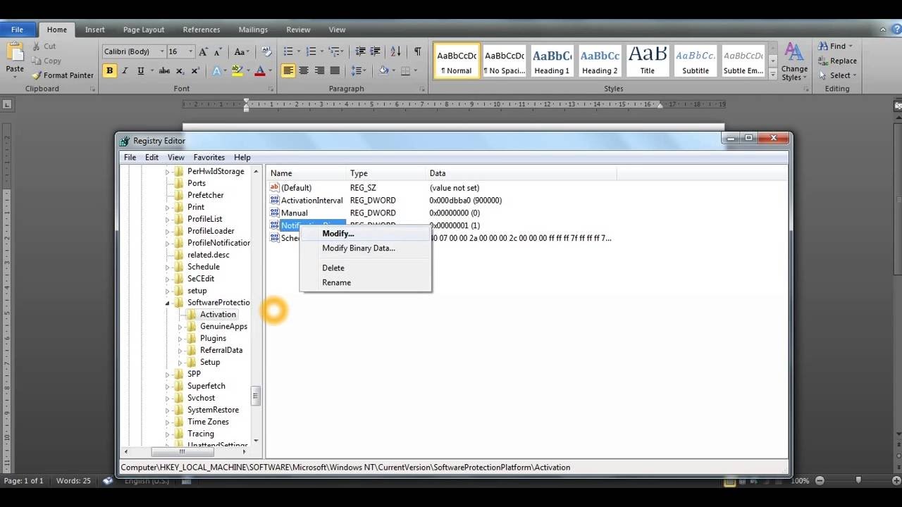Switch to the Page Layout tab
The height and width of the screenshot is (507, 902).
pos(144,30)
